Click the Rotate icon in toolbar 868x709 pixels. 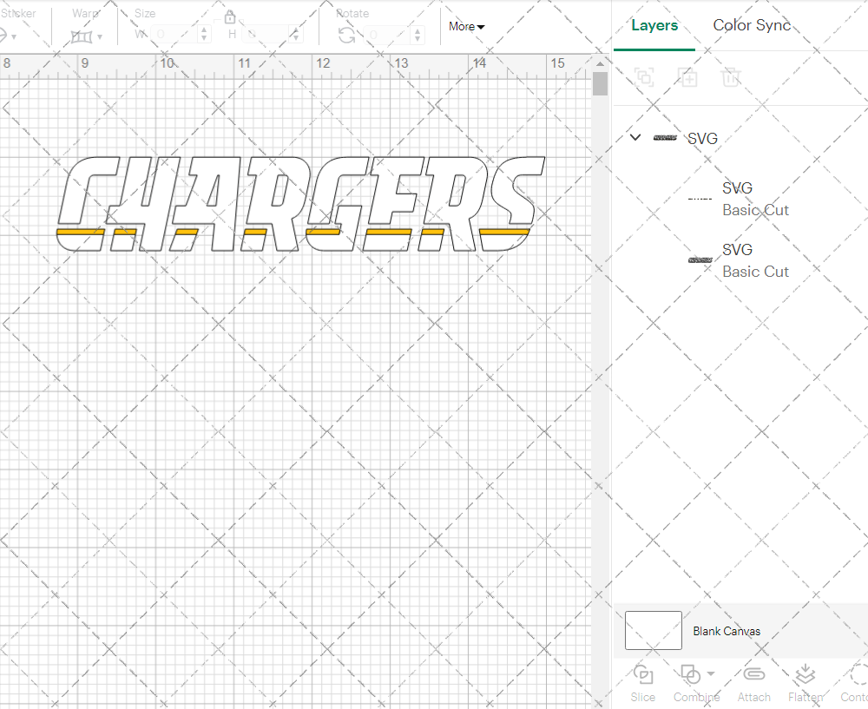click(346, 35)
